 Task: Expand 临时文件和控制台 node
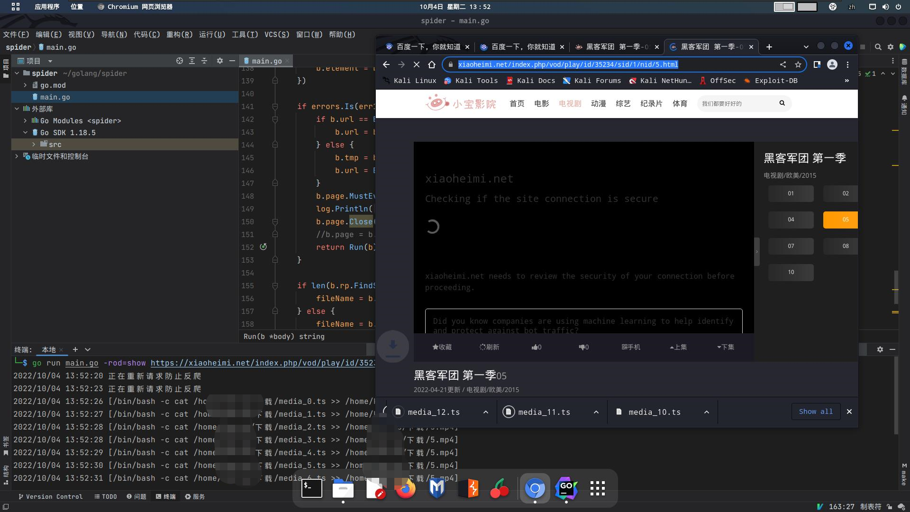[17, 156]
